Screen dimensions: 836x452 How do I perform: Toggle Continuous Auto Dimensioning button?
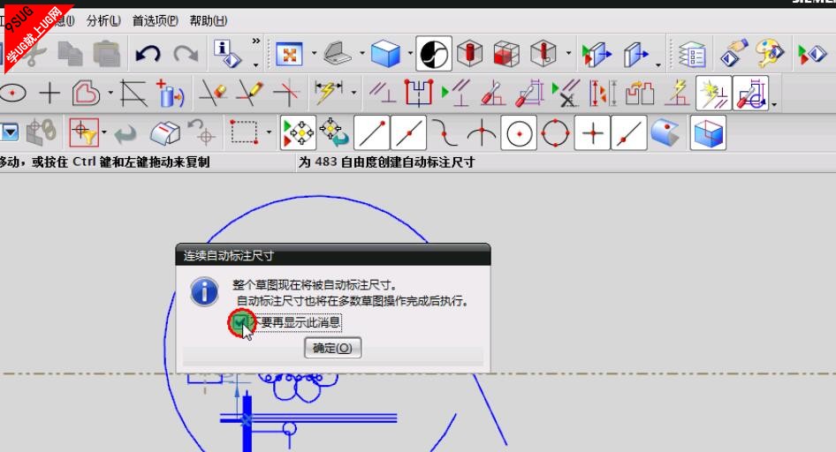point(750,94)
